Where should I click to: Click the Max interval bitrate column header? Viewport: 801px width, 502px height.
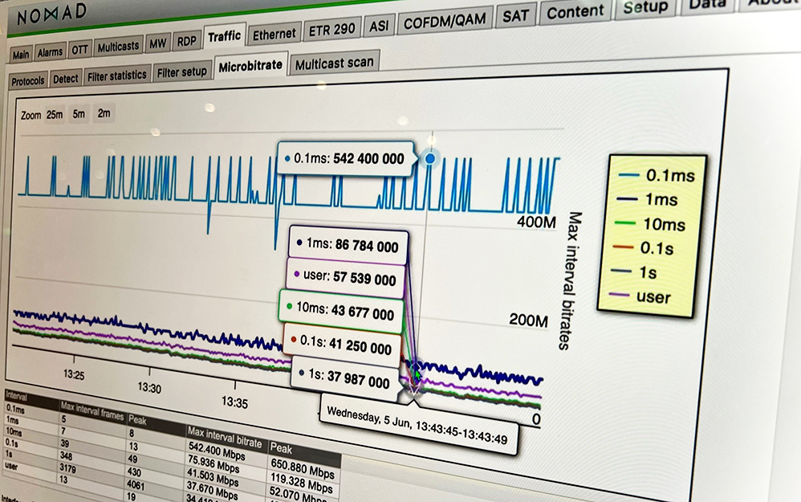click(x=225, y=438)
